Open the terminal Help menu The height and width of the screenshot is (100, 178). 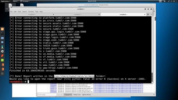point(41,12)
